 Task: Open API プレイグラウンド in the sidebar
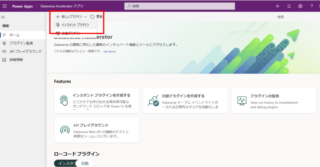pos(25,52)
